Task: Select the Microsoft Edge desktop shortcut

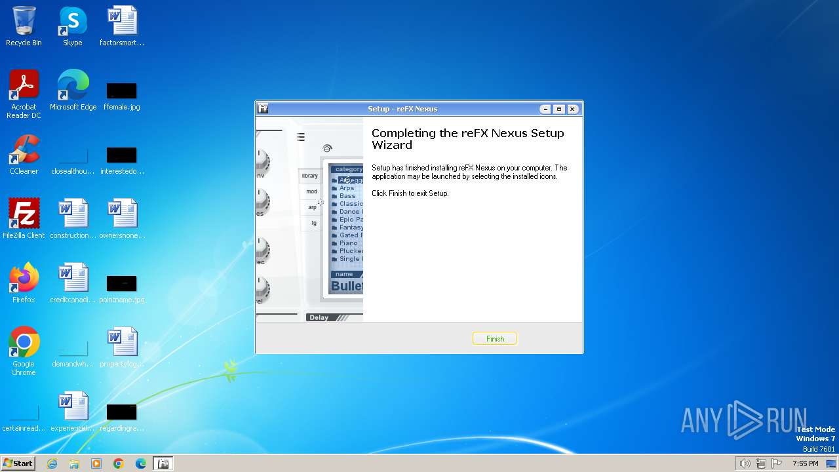Action: (x=73, y=90)
